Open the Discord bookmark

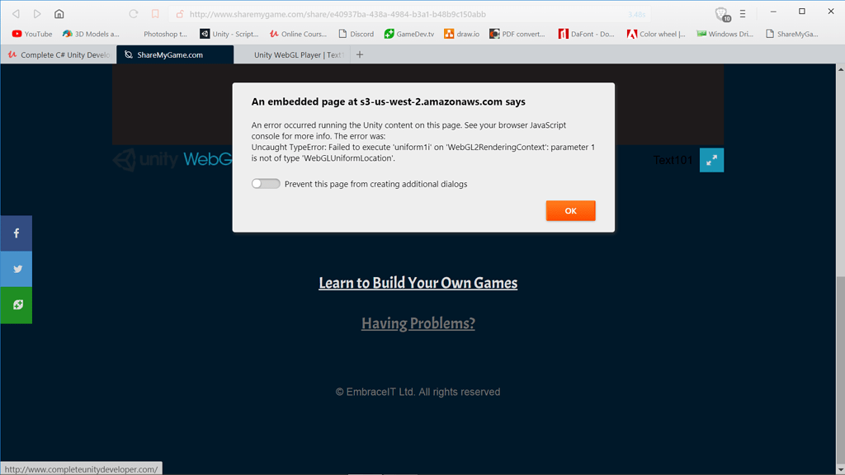(x=360, y=34)
